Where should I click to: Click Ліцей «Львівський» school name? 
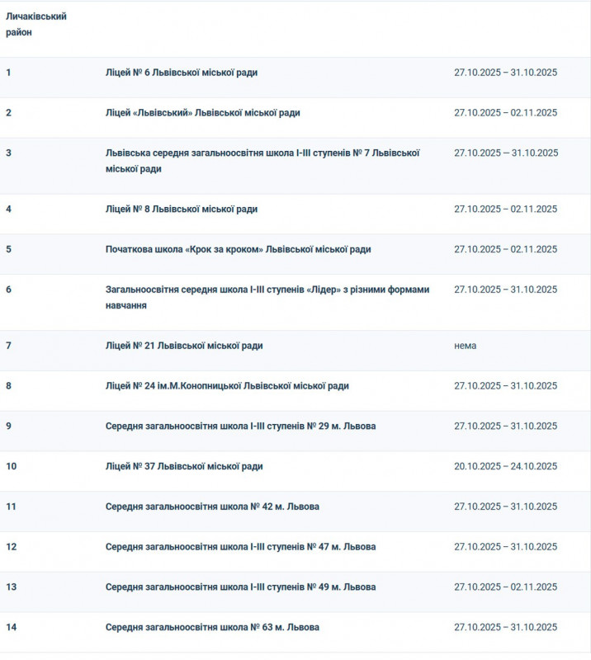coord(202,113)
